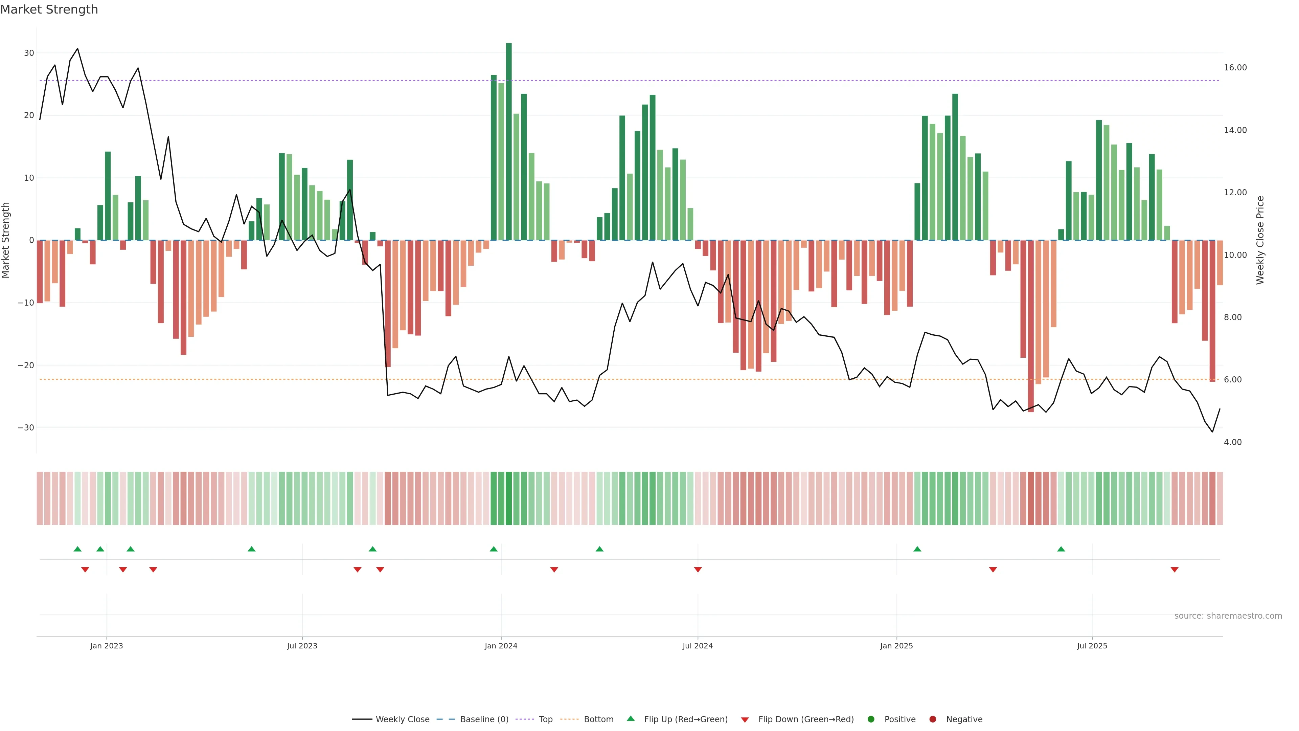
Task: Click the darkest green heatmap cell near Jan 2024
Action: coord(509,499)
